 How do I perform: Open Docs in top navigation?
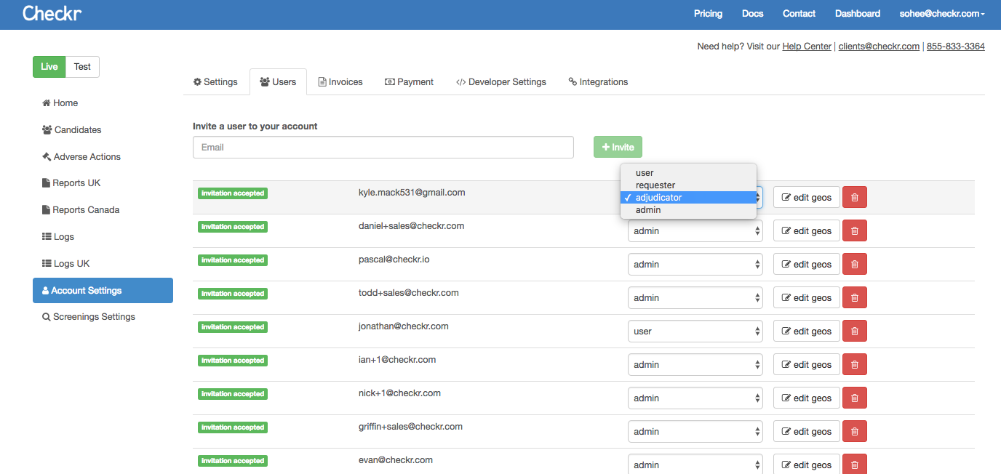click(x=752, y=14)
